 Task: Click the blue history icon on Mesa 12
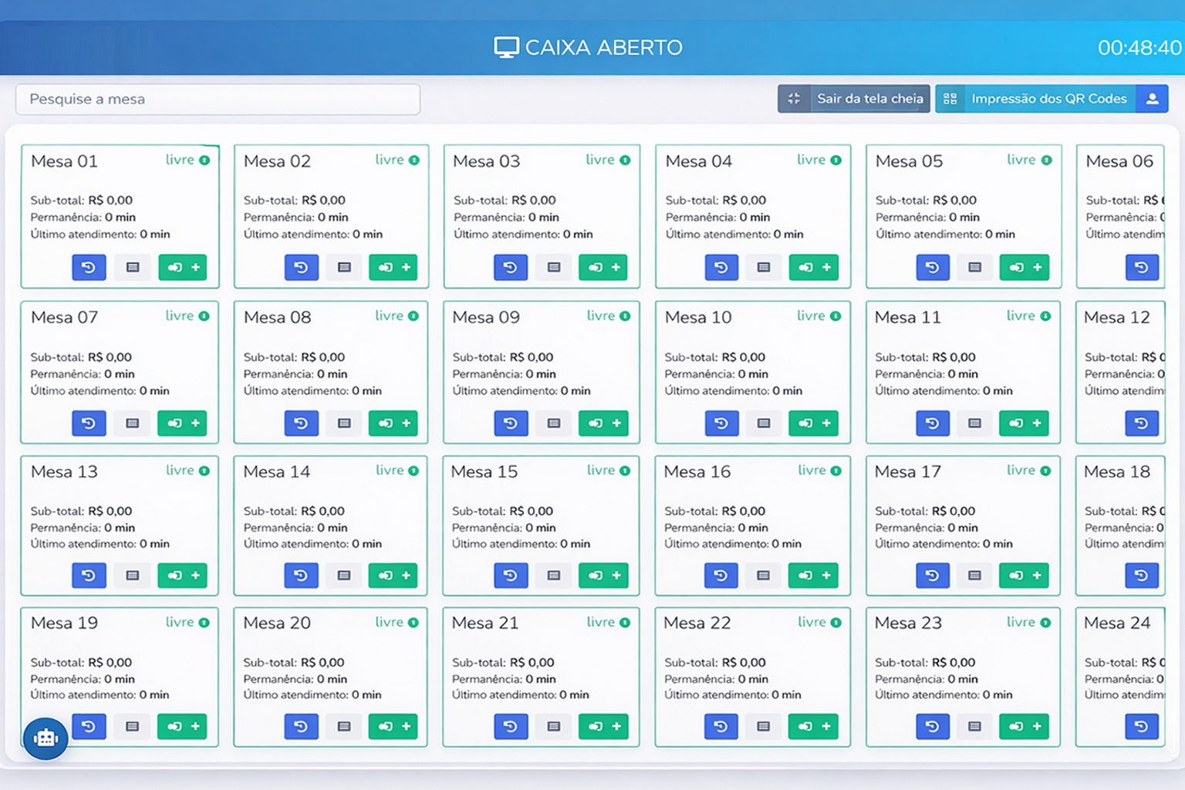[x=1141, y=424]
